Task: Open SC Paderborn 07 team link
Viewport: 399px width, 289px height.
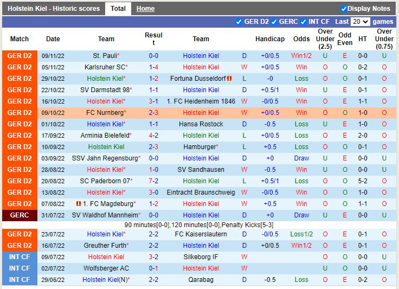Action: tap(105, 181)
